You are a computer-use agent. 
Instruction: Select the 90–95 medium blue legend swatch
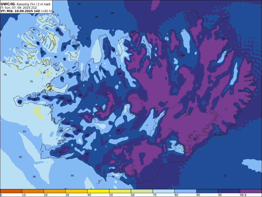(x=207, y=191)
